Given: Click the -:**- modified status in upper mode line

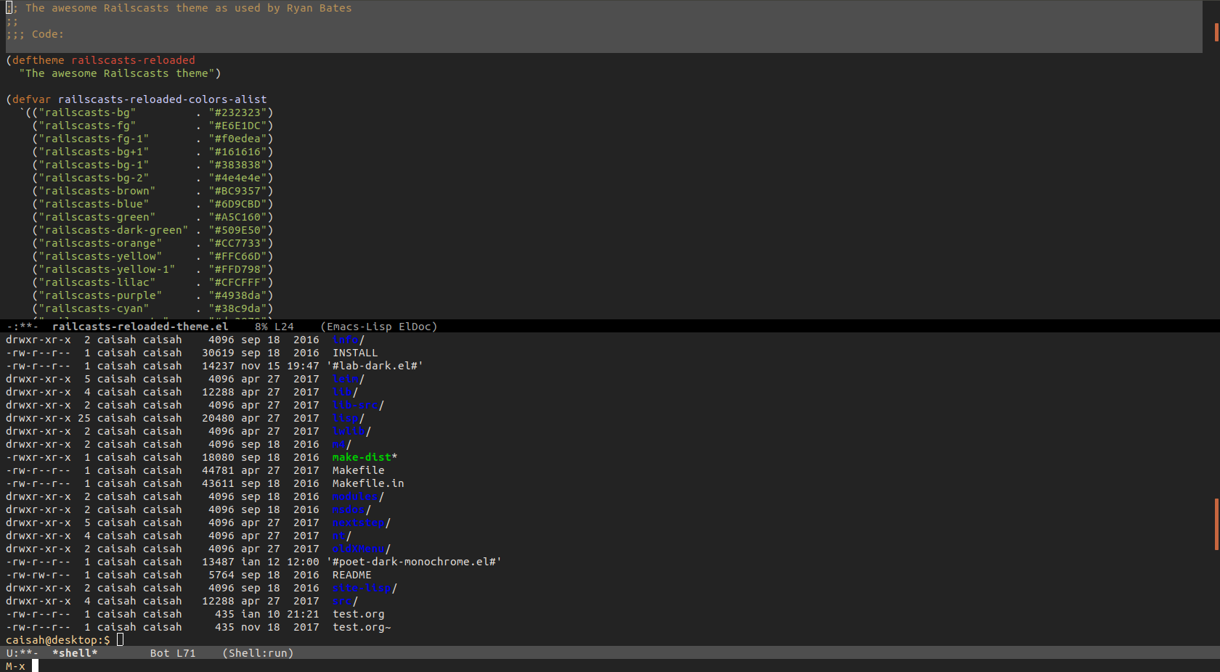Looking at the screenshot, I should click(22, 327).
